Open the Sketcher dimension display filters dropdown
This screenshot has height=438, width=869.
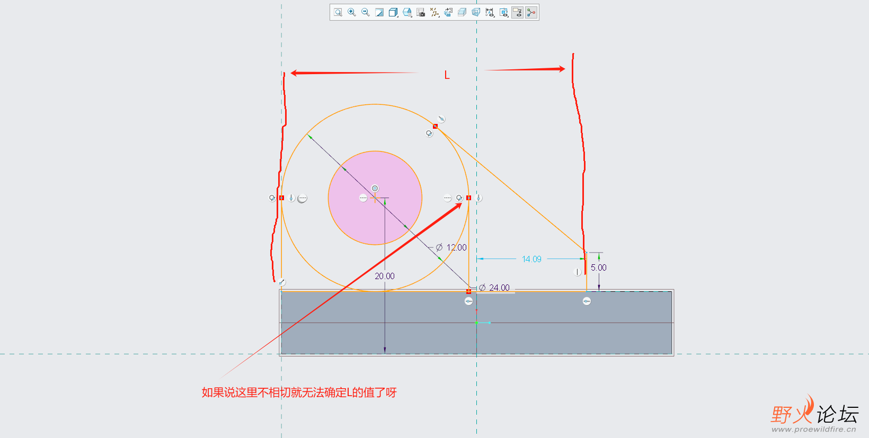(490, 12)
